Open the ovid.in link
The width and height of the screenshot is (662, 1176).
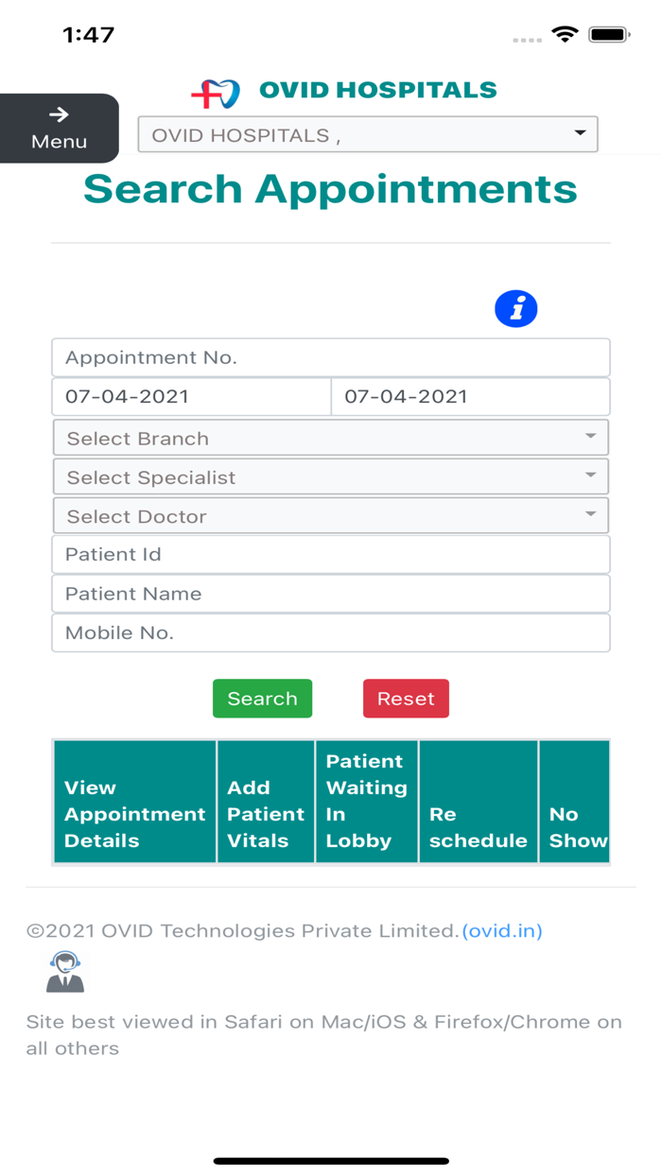pyautogui.click(x=501, y=930)
